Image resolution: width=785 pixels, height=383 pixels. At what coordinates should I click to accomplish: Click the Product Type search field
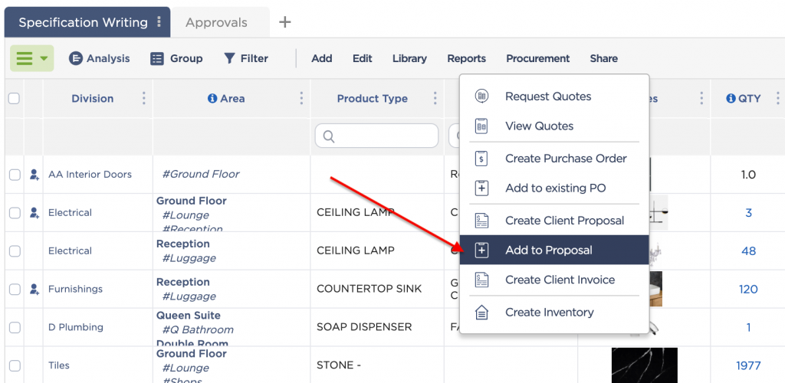(376, 136)
